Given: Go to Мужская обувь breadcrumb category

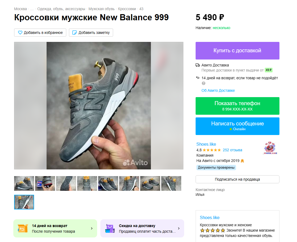Looking at the screenshot, I should click(x=102, y=9).
